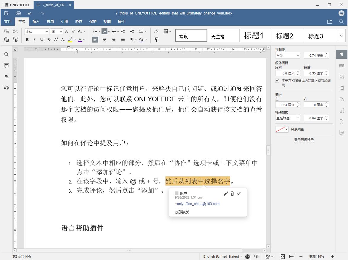
Task: Switch to the 插入 ribbon tab
Action: pyautogui.click(x=36, y=21)
